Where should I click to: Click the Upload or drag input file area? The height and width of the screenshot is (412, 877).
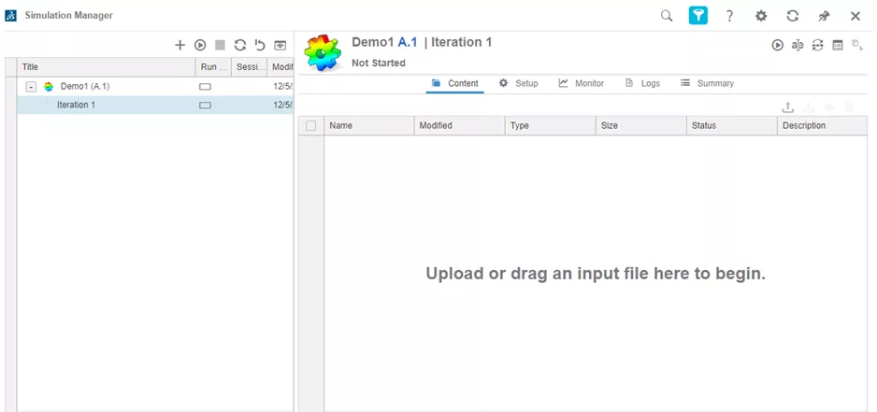pyautogui.click(x=595, y=274)
